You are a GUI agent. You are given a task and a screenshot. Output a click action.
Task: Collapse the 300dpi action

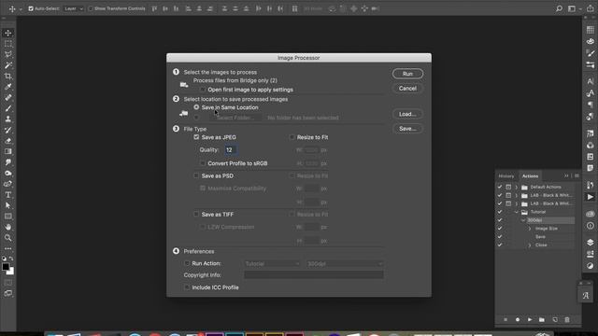pyautogui.click(x=523, y=220)
